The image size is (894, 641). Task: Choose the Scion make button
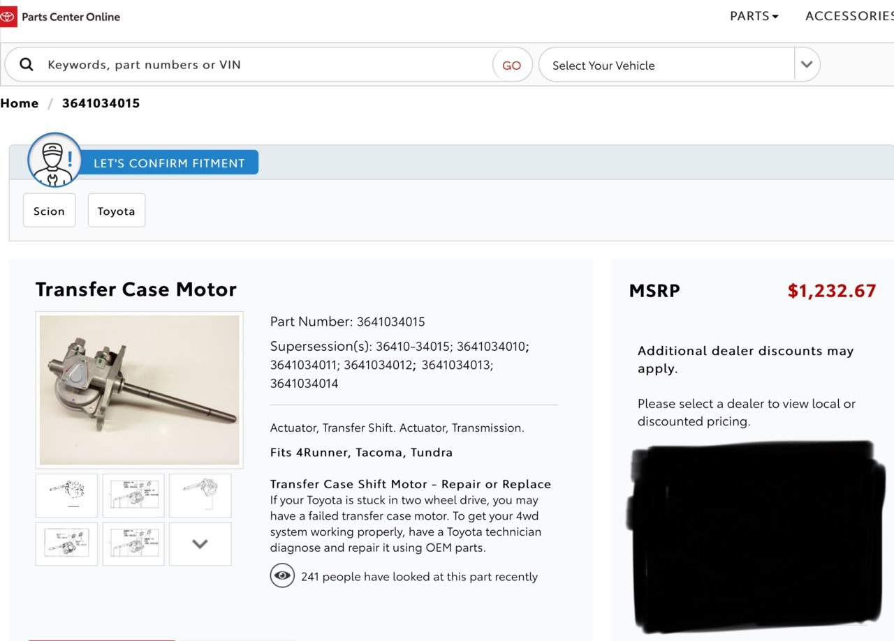pos(49,211)
